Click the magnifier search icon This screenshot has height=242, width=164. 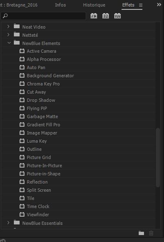pyautogui.click(x=5, y=16)
